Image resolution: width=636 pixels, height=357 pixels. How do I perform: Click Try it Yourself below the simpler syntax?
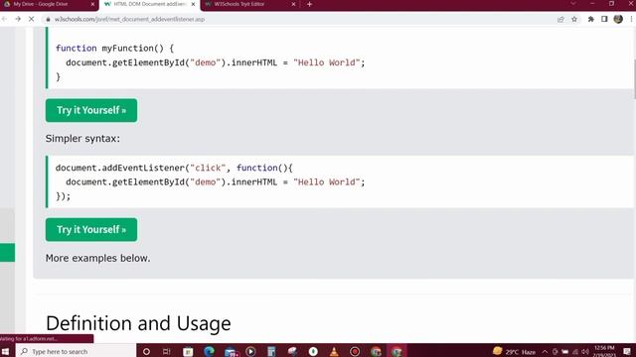[91, 229]
